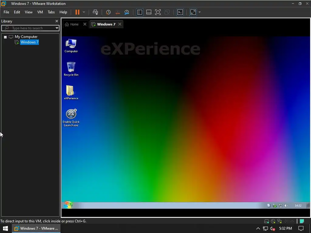Open the Computer desktop icon in guest
Viewport: 311px width, 233px height.
[x=71, y=46]
